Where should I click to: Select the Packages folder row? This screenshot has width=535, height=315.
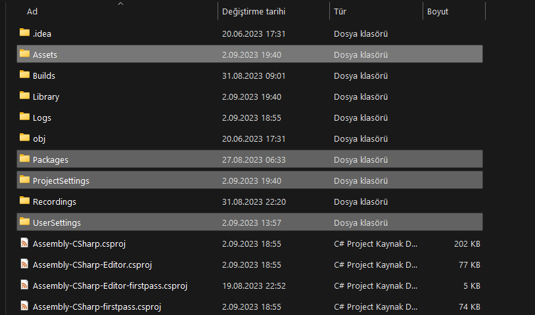250,159
